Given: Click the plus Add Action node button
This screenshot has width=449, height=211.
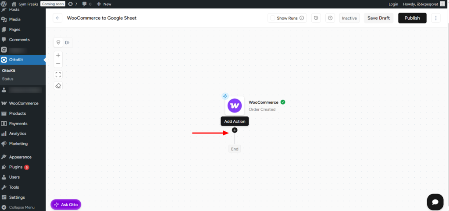Looking at the screenshot, I should coord(235,130).
